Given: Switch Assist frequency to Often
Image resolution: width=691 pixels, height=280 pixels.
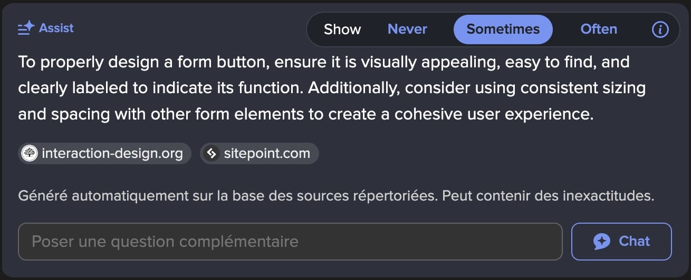Looking at the screenshot, I should (x=599, y=29).
